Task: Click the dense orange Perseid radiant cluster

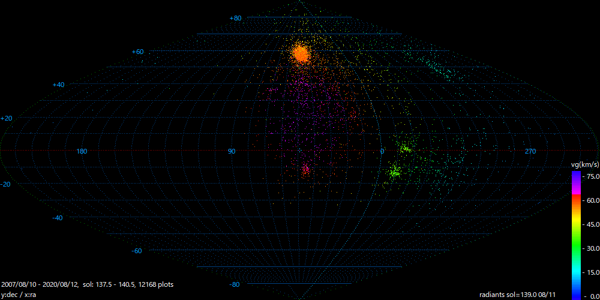Action: point(301,54)
